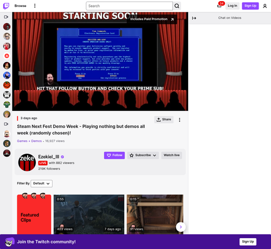This screenshot has width=271, height=249.
Task: Click the followed channels camera icon in sidebar
Action: point(6,17)
